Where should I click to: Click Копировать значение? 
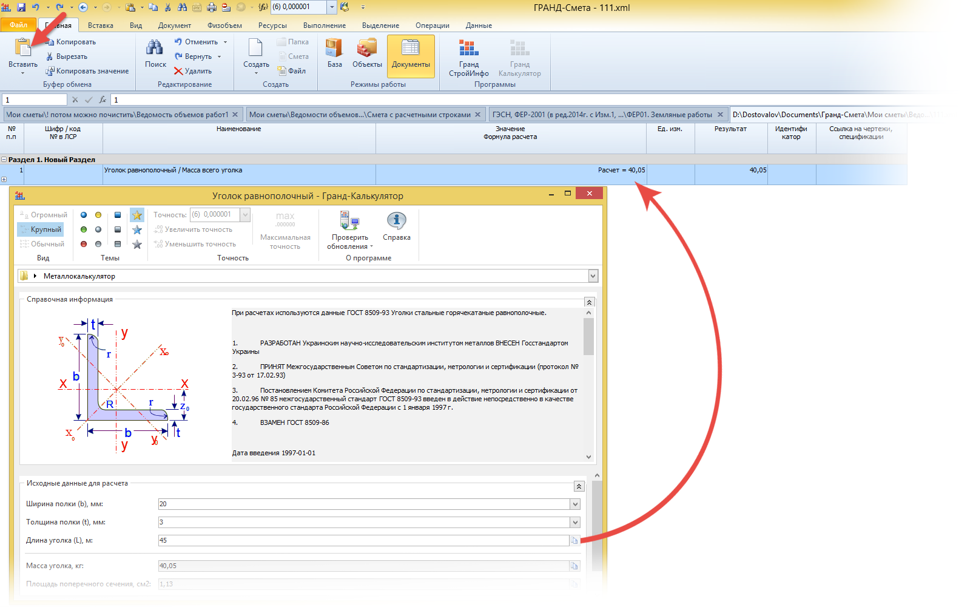(87, 71)
